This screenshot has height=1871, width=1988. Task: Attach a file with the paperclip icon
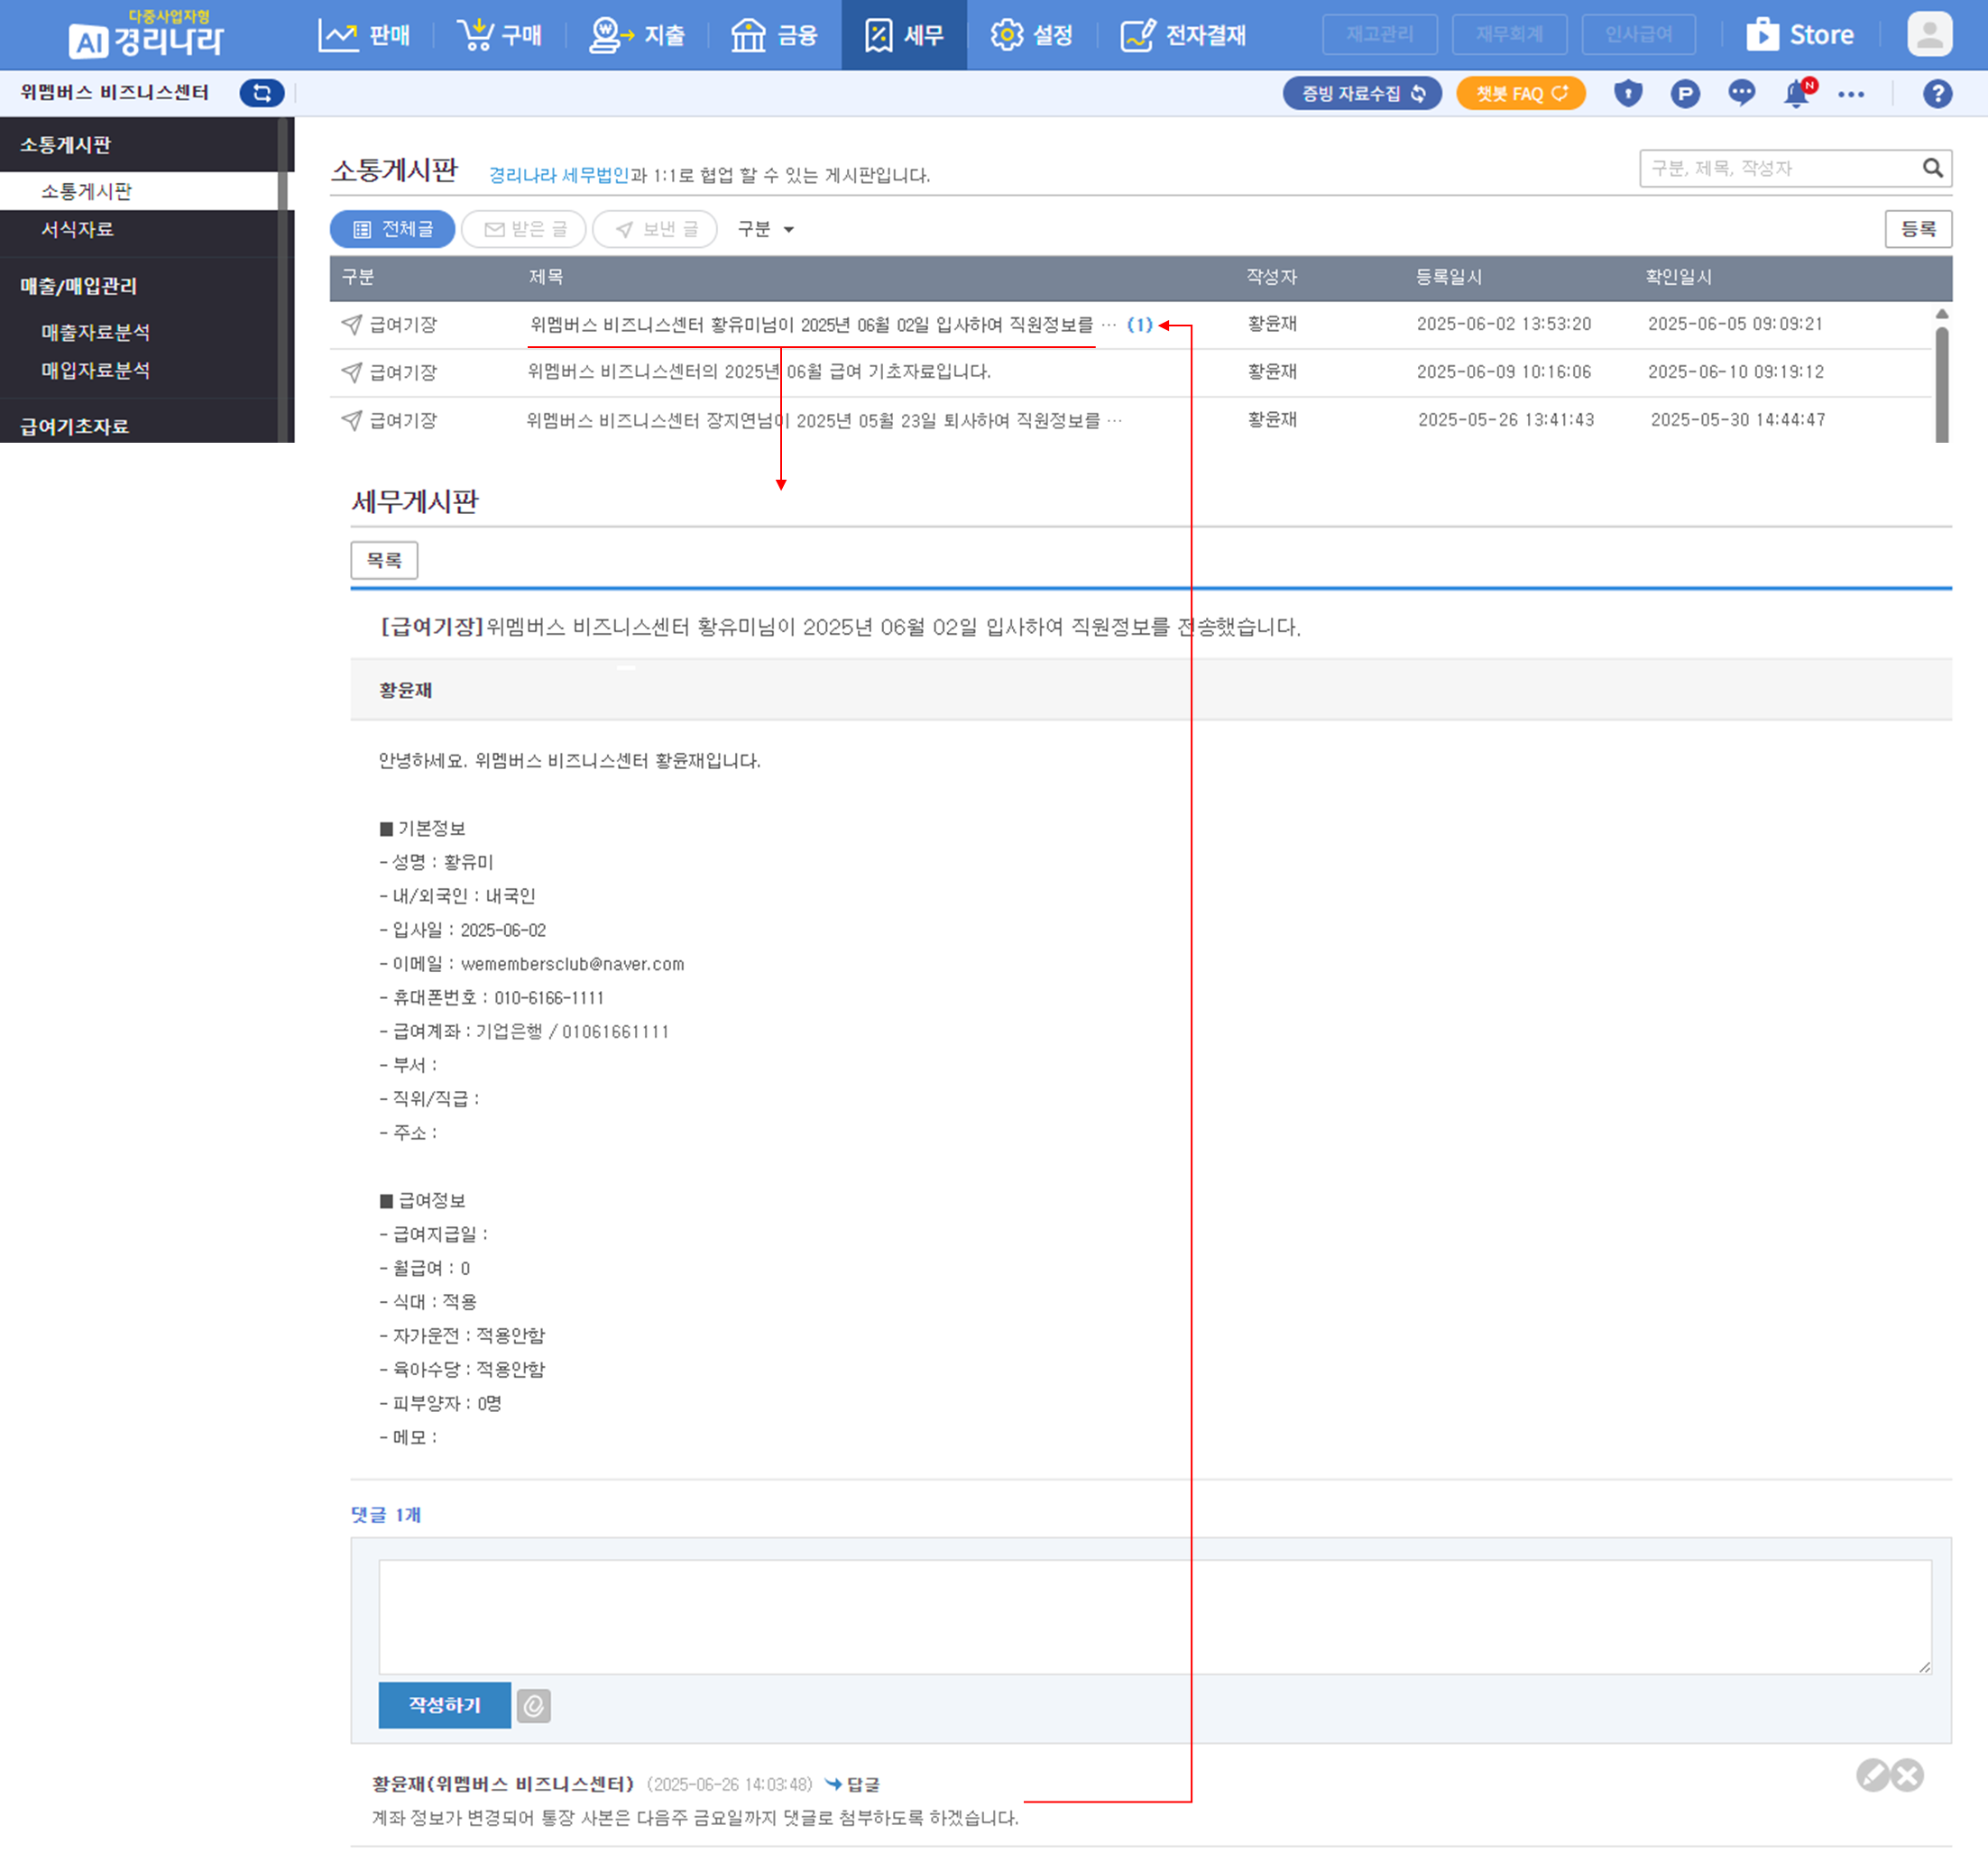(534, 1705)
